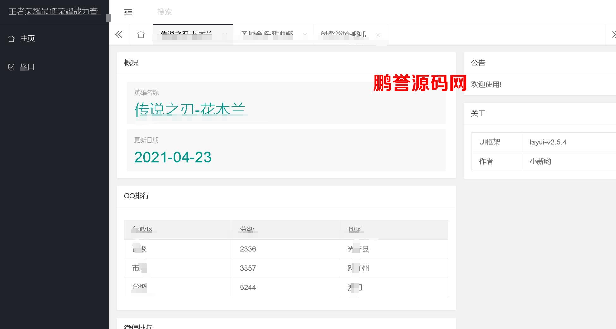616x329 pixels.
Task: Click the layui-v2.5.4 value cell
Action: (x=569, y=142)
